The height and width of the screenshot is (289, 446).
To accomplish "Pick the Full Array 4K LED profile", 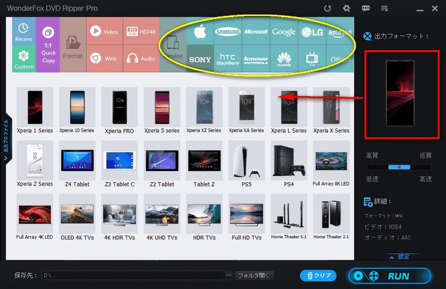I will (x=34, y=217).
